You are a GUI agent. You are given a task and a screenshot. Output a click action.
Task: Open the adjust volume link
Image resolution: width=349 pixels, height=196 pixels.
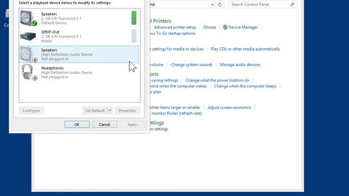pyautogui.click(x=157, y=64)
